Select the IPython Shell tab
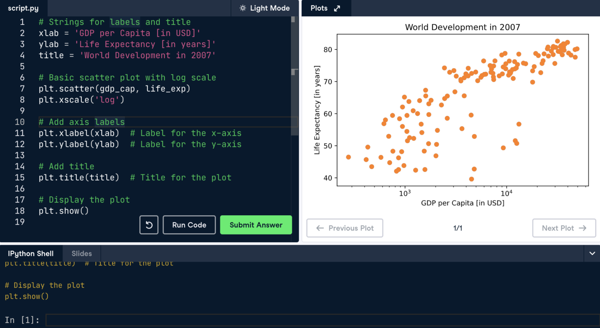 pyautogui.click(x=31, y=253)
